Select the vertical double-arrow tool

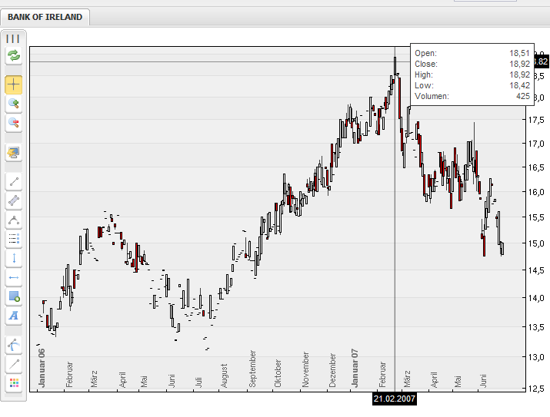[14, 258]
